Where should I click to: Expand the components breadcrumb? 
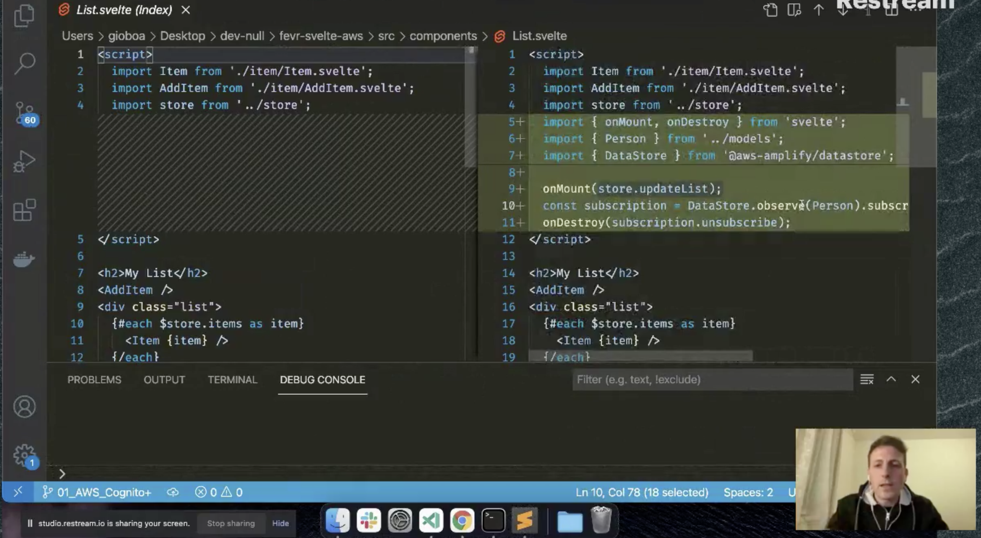click(443, 36)
